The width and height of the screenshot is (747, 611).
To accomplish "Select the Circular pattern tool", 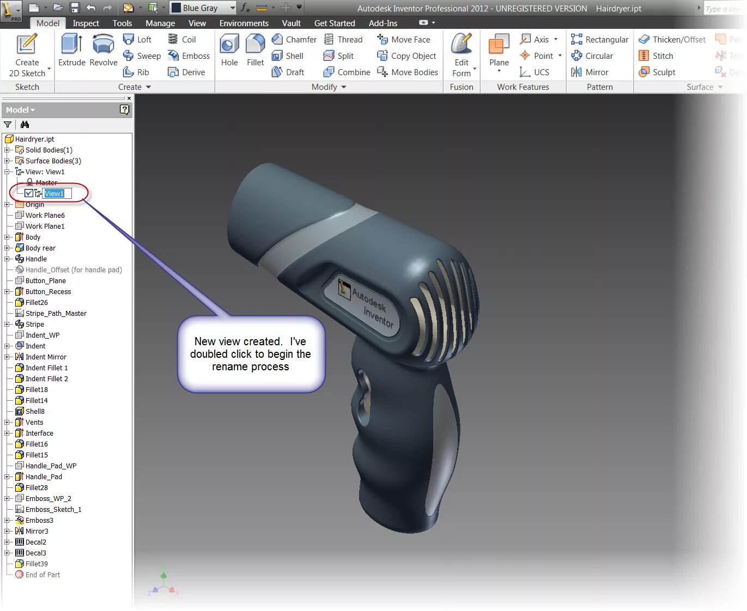I will pos(592,56).
